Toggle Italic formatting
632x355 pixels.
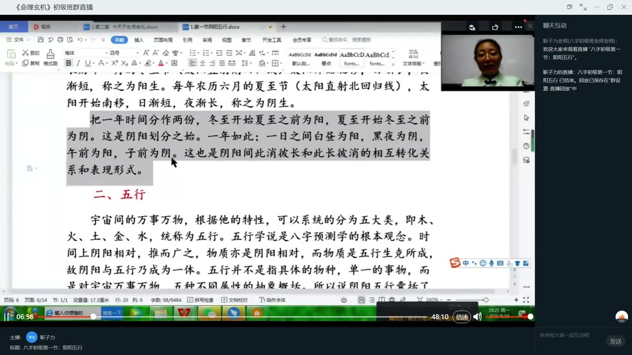point(78,63)
